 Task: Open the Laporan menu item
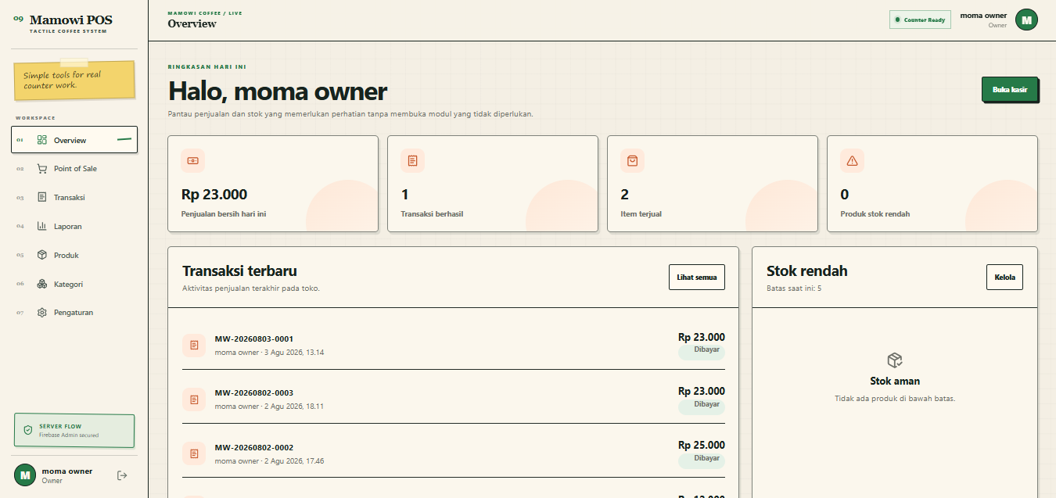[x=74, y=227]
